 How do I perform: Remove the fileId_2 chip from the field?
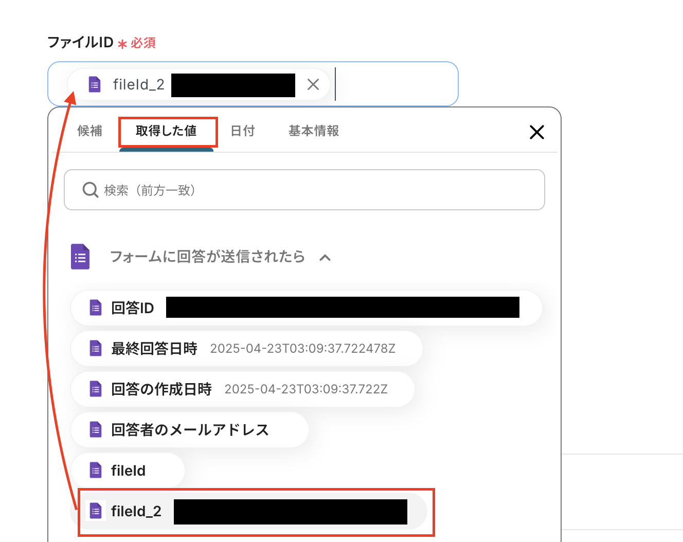(x=313, y=84)
